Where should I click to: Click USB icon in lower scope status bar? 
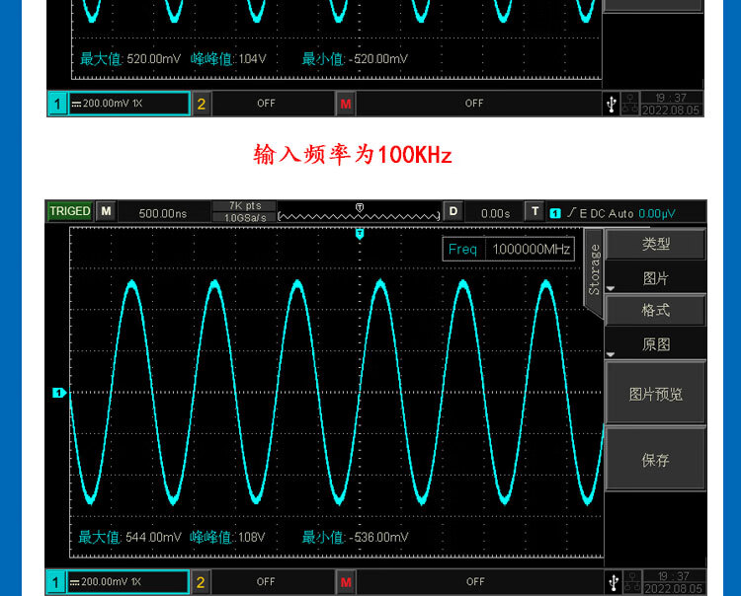[613, 581]
